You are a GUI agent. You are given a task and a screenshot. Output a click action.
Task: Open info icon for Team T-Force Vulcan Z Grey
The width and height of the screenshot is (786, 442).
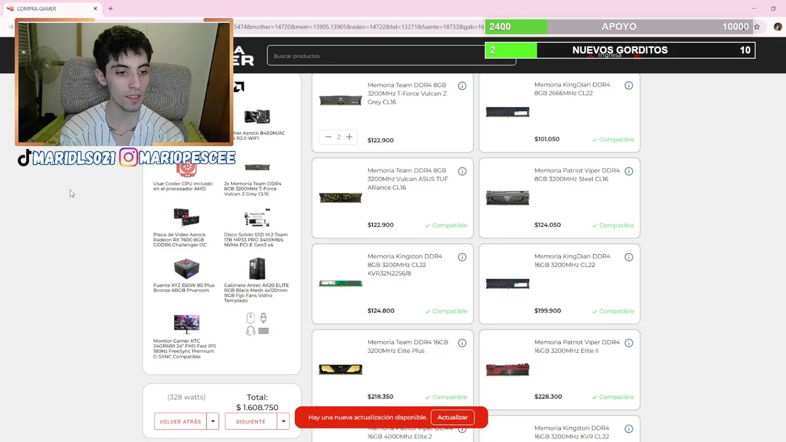pyautogui.click(x=462, y=85)
